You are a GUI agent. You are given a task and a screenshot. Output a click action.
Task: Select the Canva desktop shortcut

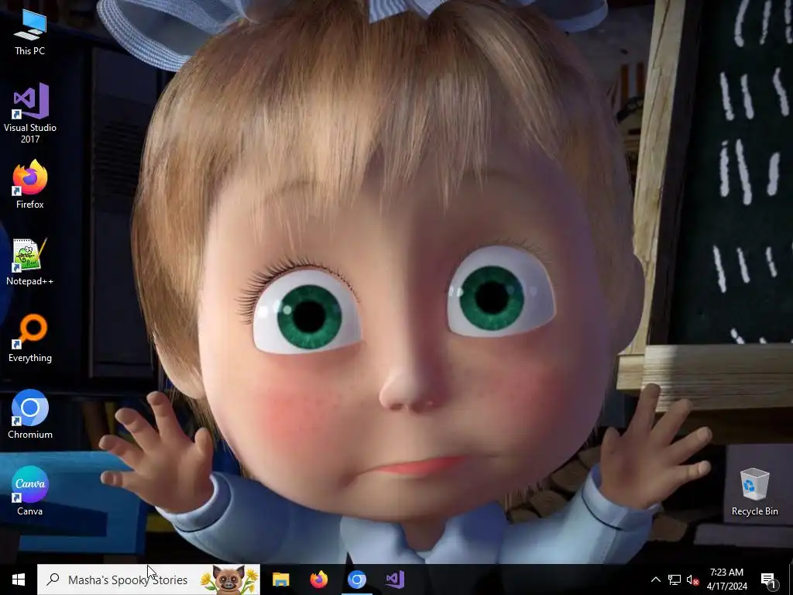pos(30,490)
